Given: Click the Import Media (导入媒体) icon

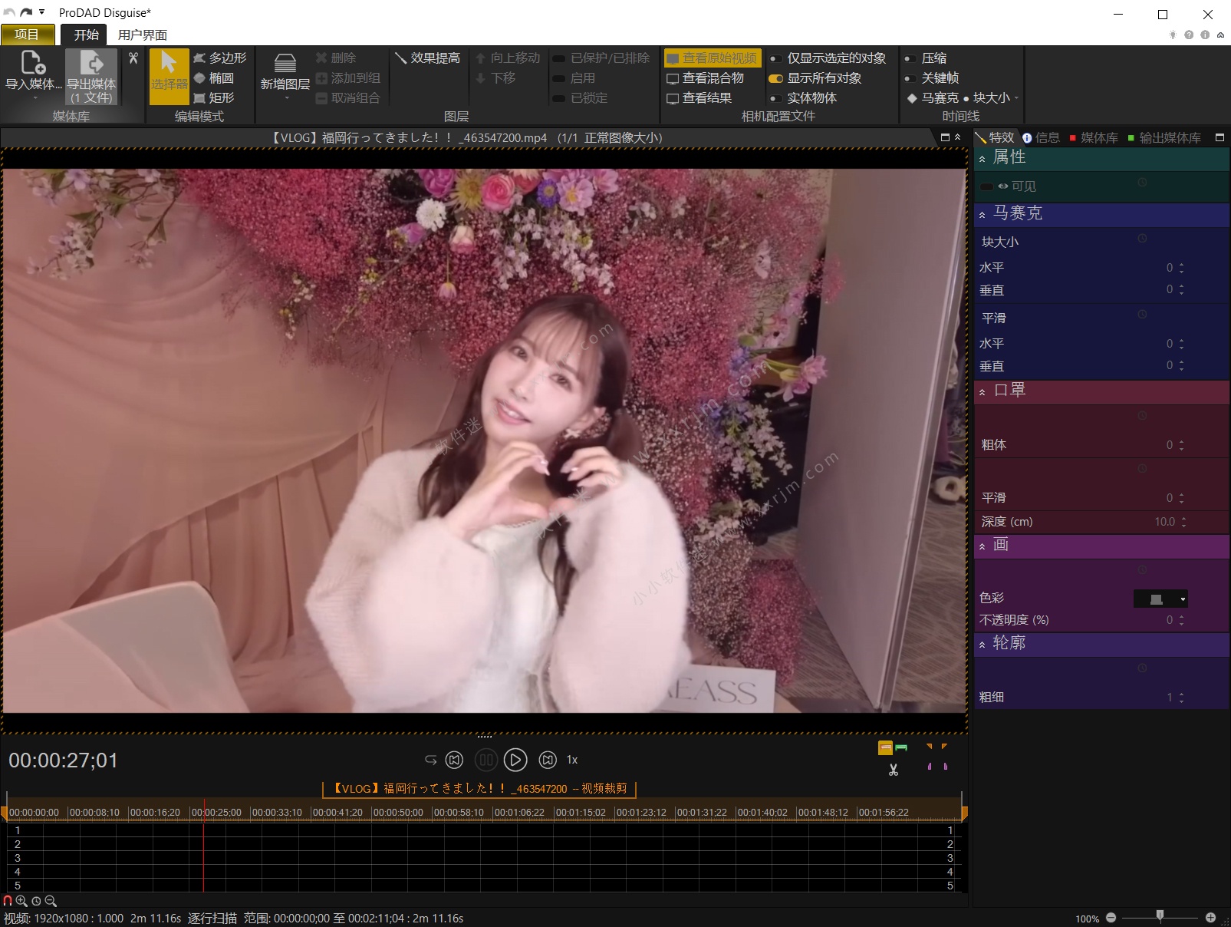Looking at the screenshot, I should [32, 64].
